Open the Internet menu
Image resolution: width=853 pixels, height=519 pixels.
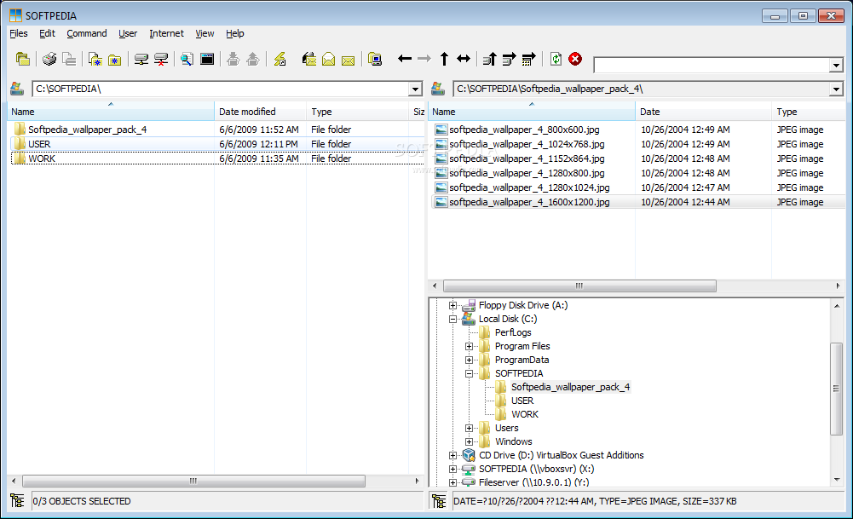click(166, 33)
